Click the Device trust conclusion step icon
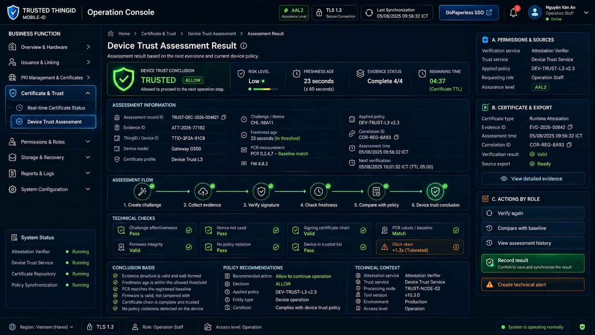Image resolution: width=595 pixels, height=335 pixels. [435, 192]
